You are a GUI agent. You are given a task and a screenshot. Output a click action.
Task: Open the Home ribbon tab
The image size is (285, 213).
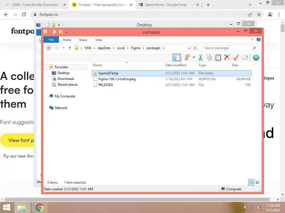tap(67, 40)
